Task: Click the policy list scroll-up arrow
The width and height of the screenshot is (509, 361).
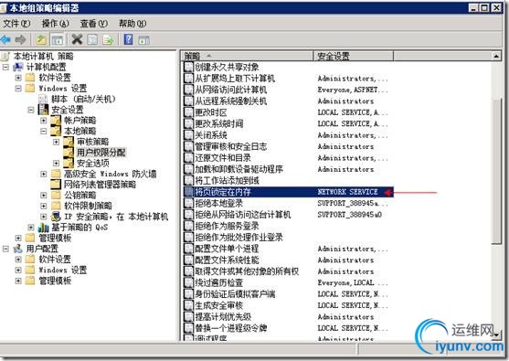Action: 496,56
